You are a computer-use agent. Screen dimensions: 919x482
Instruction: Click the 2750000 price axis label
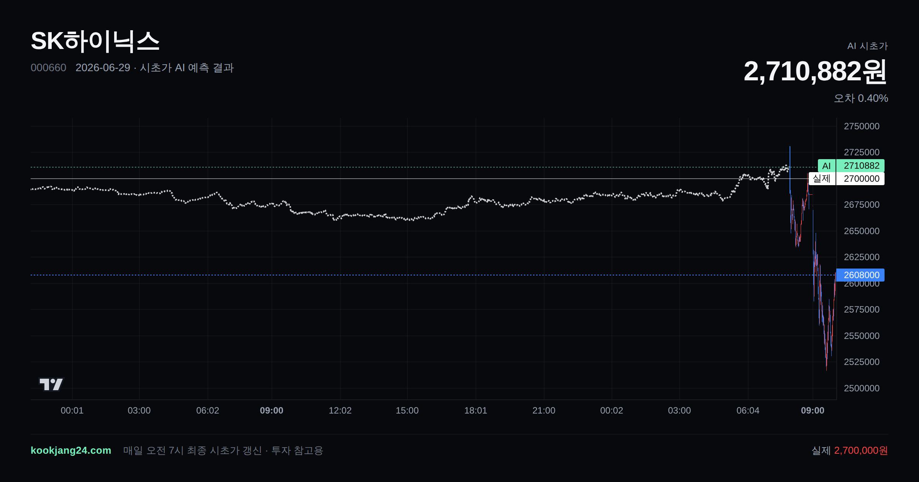862,126
